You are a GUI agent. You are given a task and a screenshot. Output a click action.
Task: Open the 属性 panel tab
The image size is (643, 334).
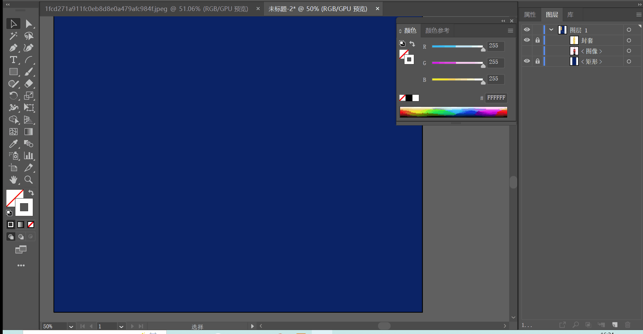530,15
